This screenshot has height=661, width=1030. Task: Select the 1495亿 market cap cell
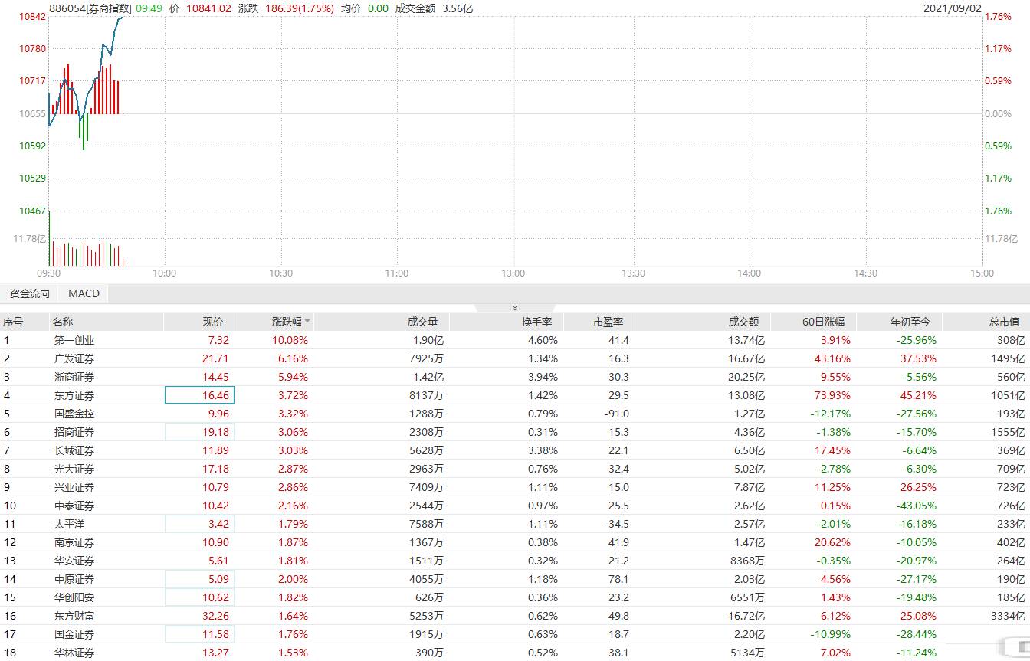(x=1007, y=358)
